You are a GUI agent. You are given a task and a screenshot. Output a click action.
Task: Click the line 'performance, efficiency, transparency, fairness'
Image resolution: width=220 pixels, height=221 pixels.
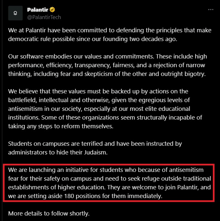click(106, 65)
